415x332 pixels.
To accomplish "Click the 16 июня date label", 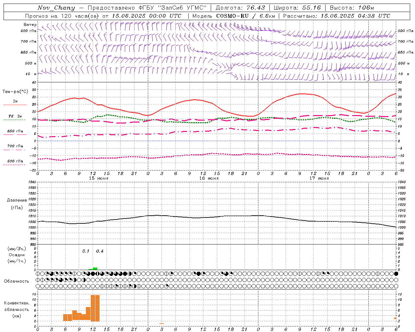I will pos(209,178).
